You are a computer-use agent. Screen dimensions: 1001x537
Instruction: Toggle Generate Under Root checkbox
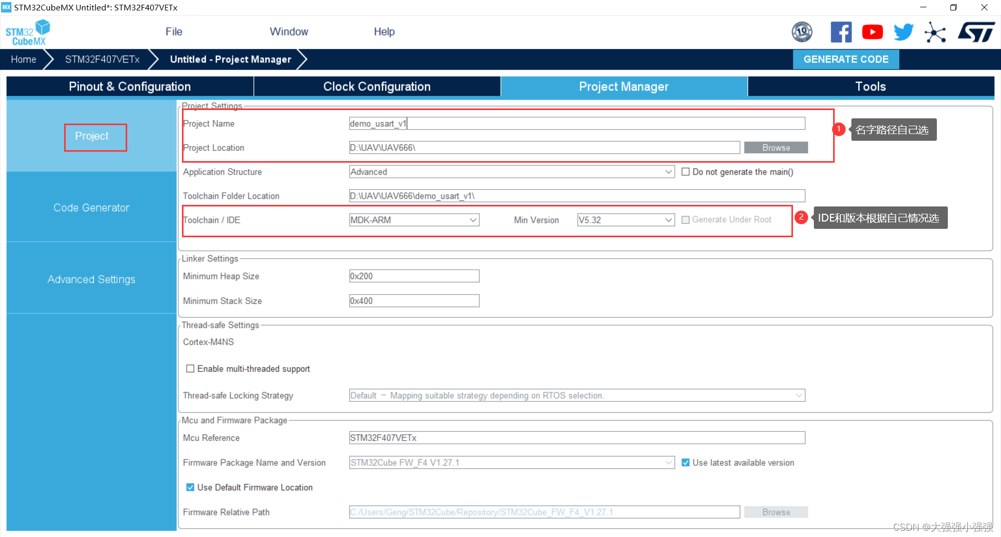click(686, 220)
